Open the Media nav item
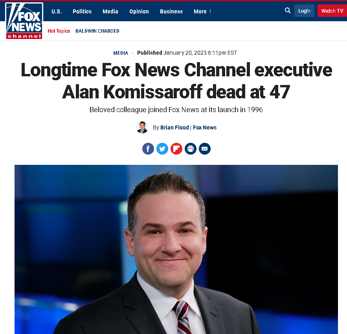The height and width of the screenshot is (334, 347). pyautogui.click(x=110, y=11)
